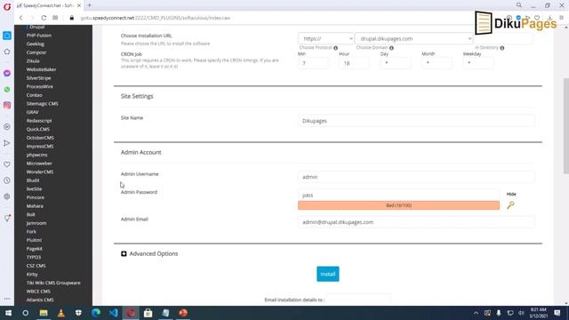The width and height of the screenshot is (569, 320).
Task: Click the password strength bar
Action: point(398,205)
